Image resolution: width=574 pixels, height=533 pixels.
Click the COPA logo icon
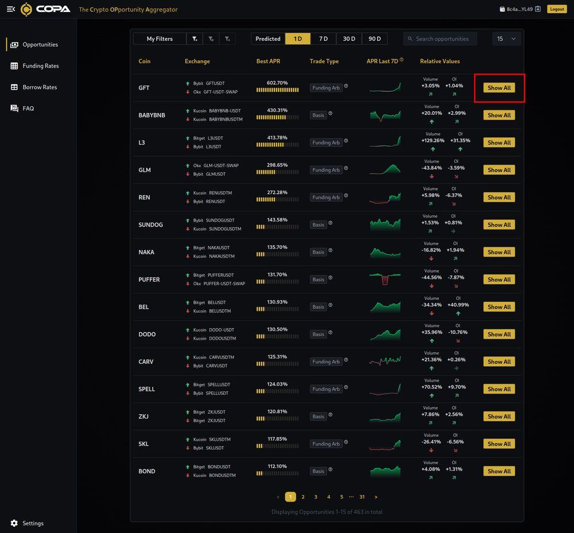tap(26, 9)
